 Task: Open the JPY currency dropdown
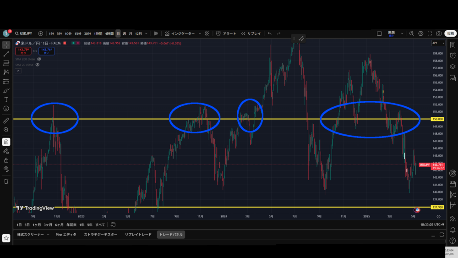point(438,43)
